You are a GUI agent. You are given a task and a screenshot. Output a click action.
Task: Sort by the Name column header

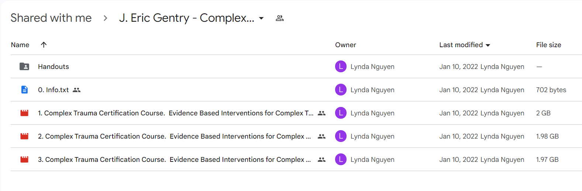[20, 45]
